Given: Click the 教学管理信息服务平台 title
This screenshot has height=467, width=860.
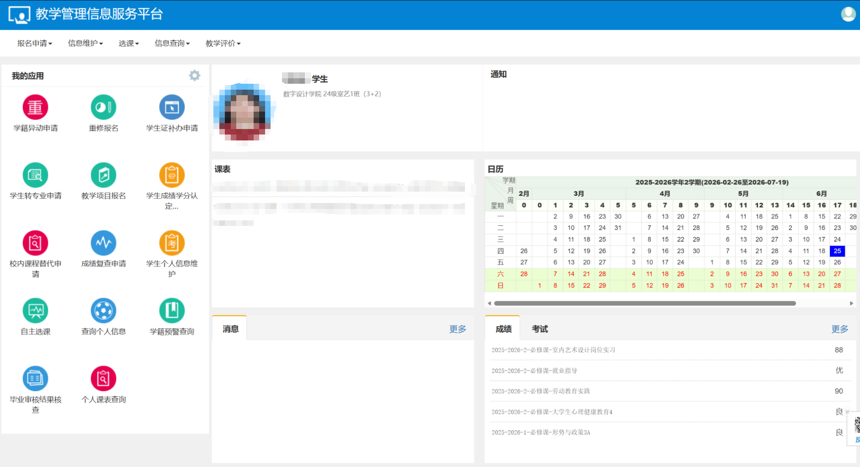Looking at the screenshot, I should click(x=99, y=14).
